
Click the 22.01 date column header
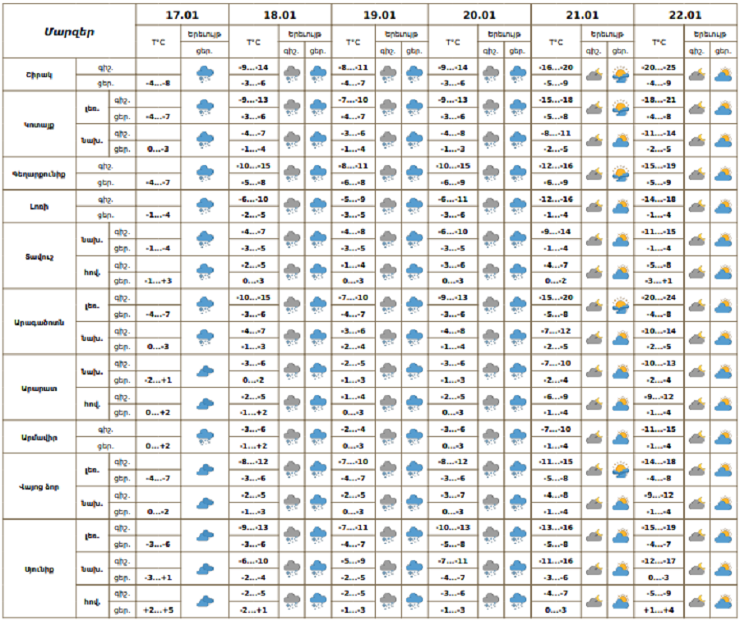point(686,15)
